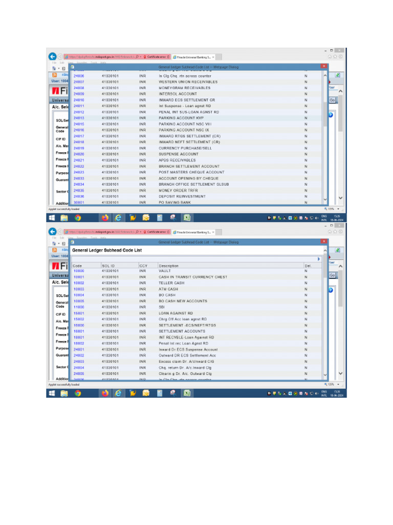
Task: Click the DEPOSIT REINVESTMENT description text
Action: coord(182,196)
